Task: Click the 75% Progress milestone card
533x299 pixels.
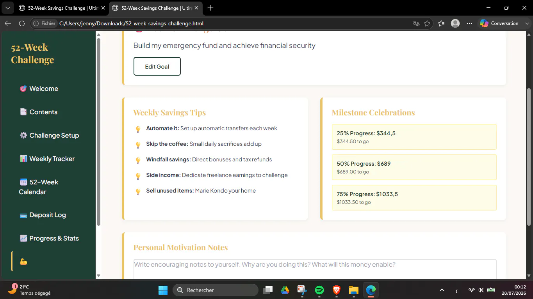Action: pos(414,198)
